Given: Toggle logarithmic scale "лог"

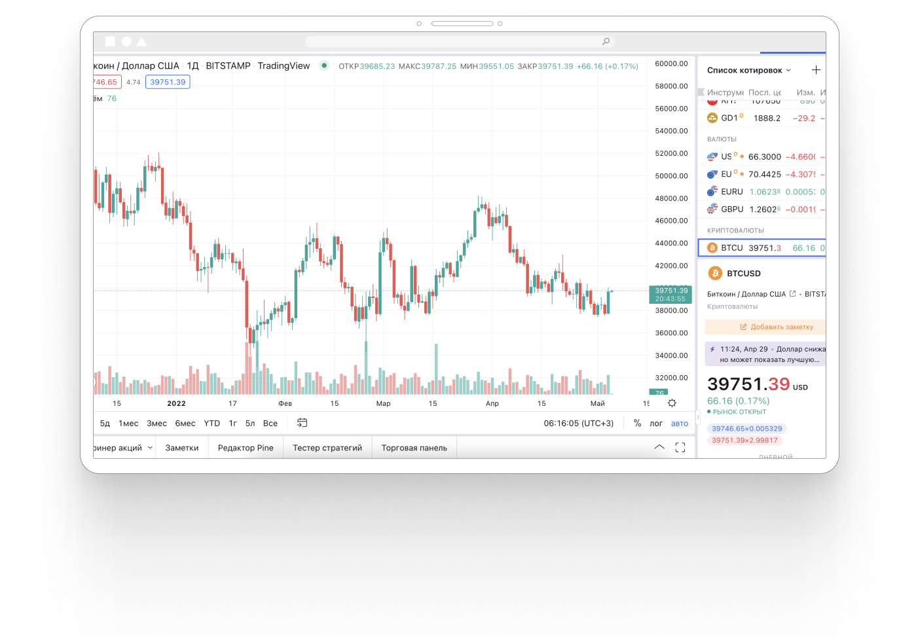Looking at the screenshot, I should (x=656, y=424).
